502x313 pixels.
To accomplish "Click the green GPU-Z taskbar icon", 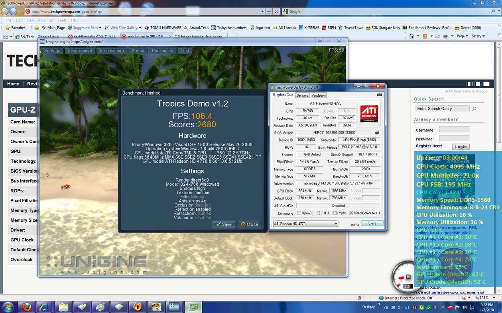I will 193,307.
